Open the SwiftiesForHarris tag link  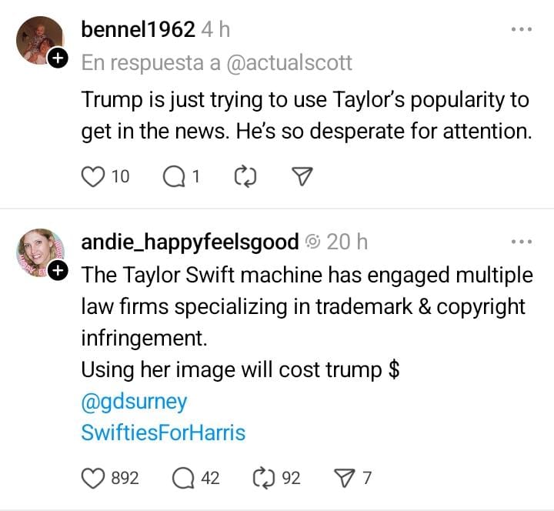pyautogui.click(x=163, y=433)
